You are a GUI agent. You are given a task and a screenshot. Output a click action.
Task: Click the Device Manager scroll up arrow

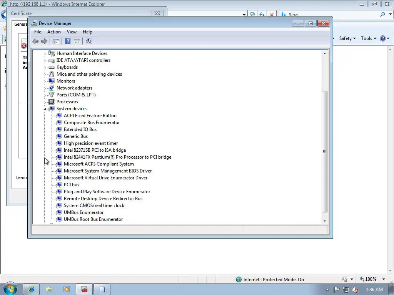click(325, 53)
